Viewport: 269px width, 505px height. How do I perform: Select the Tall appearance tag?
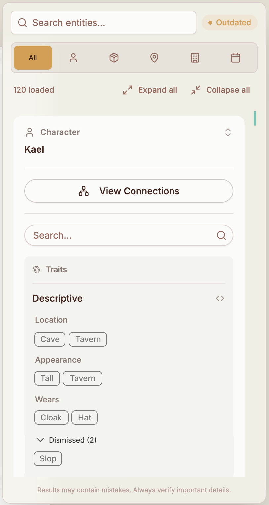(47, 378)
